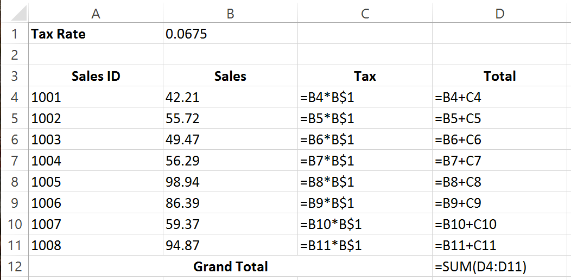Click the 0.0675 tax rate cell
The image size is (571, 280).
[x=230, y=34]
